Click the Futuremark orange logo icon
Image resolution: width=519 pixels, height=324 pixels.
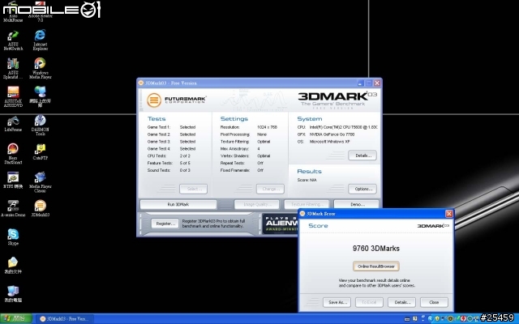[154, 100]
